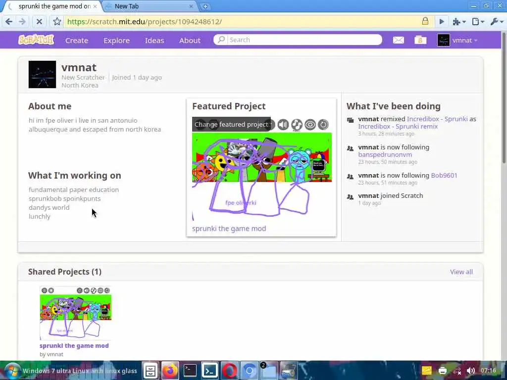The width and height of the screenshot is (507, 380).
Task: Visit the Bob9601 profile link
Action: click(444, 175)
